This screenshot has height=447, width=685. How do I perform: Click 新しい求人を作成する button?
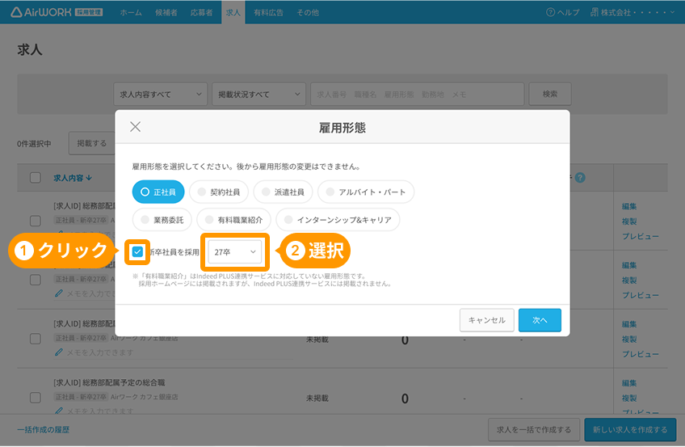tap(630, 429)
